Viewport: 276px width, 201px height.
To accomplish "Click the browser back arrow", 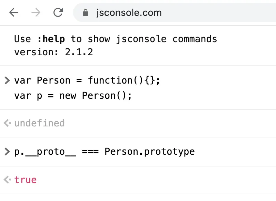I will (14, 12).
